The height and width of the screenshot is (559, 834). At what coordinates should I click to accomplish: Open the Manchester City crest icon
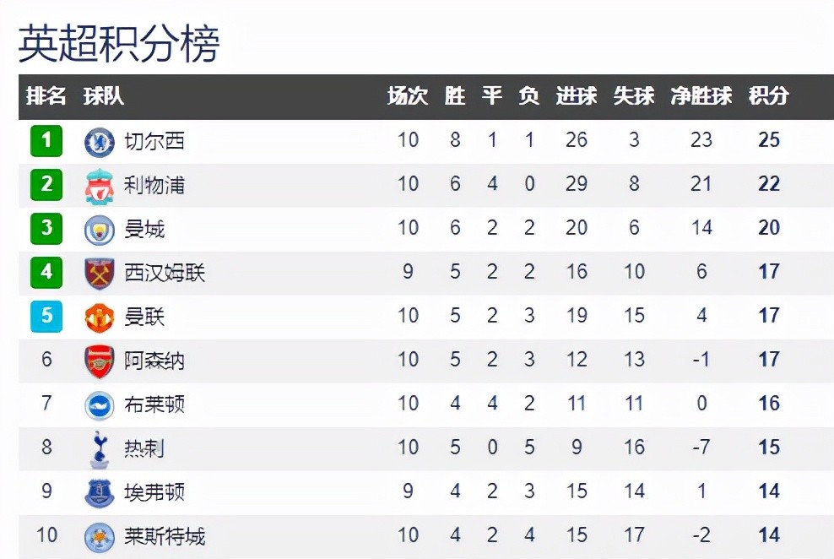[x=100, y=231]
